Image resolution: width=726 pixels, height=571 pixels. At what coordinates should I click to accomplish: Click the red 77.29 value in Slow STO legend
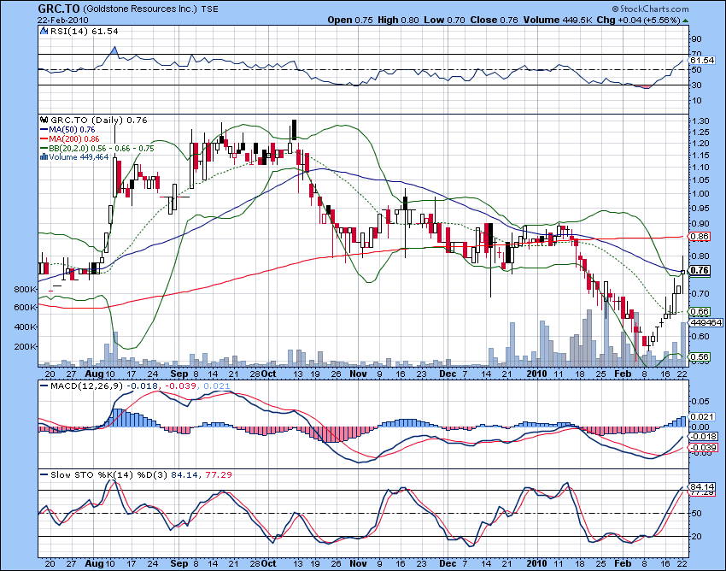pos(219,474)
